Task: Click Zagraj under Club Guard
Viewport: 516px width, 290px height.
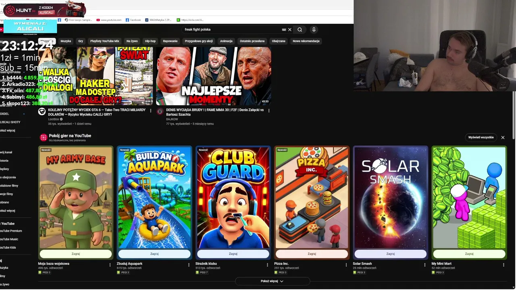Action: coord(233,254)
